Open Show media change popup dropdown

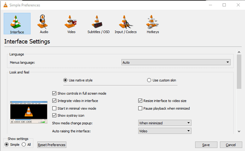point(165,123)
